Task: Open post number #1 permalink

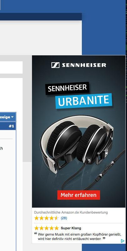Action: point(11,126)
